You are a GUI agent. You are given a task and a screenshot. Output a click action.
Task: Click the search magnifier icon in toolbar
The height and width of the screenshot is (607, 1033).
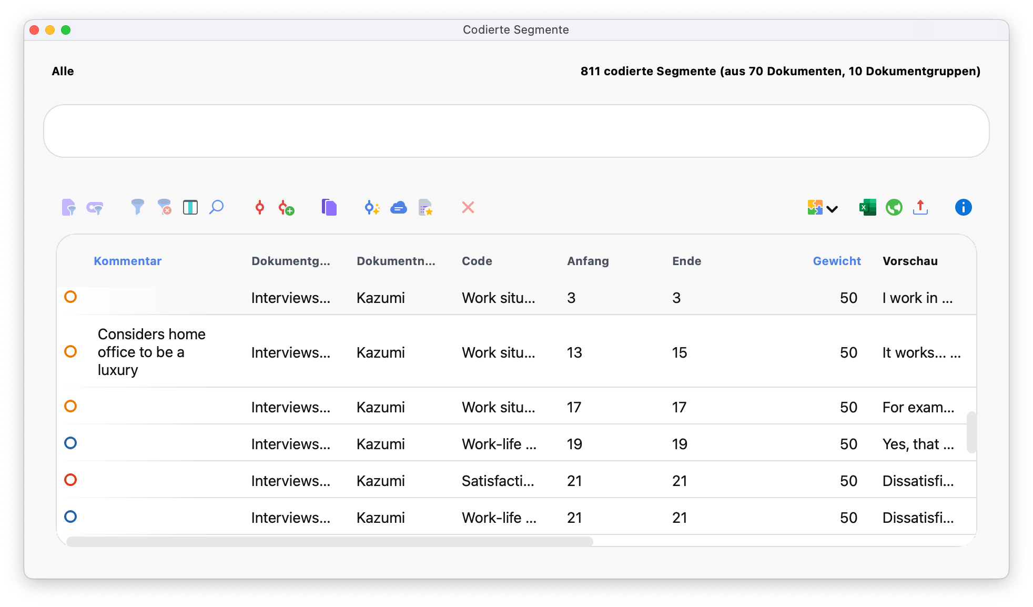point(216,207)
